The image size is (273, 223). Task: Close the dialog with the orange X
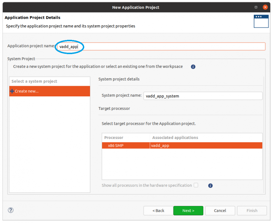265,7
